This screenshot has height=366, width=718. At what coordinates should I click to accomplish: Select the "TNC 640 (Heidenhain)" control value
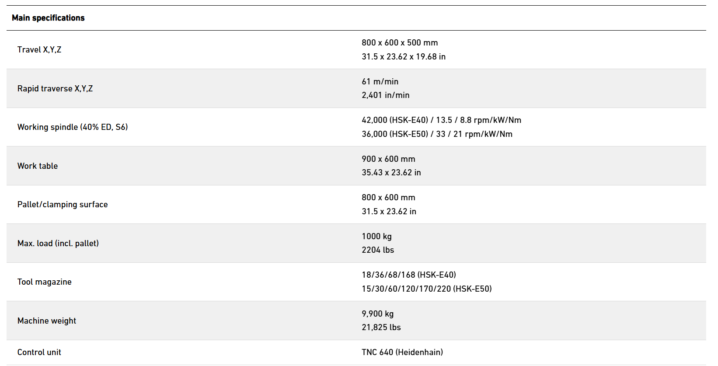coord(402,352)
